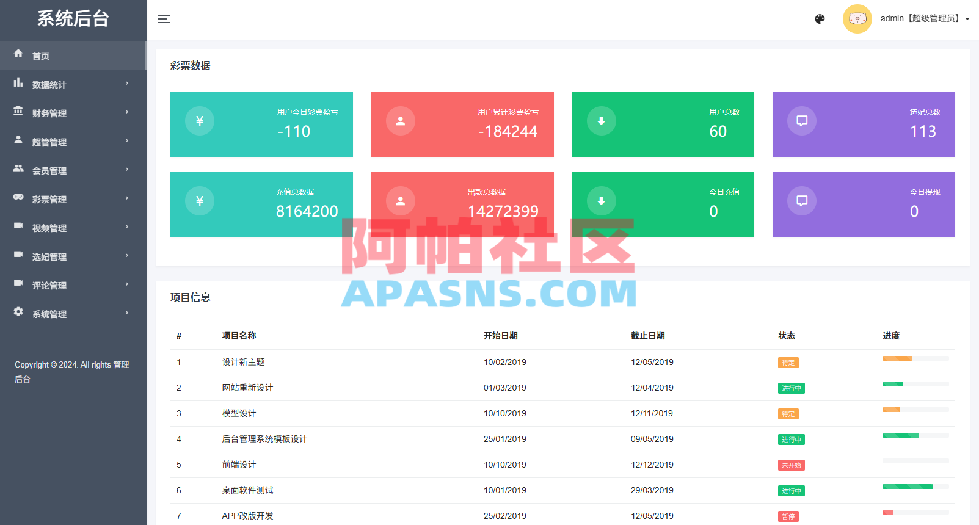
Task: Click the yen icon on 用户今日彩票盈亏 card
Action: coord(200,121)
